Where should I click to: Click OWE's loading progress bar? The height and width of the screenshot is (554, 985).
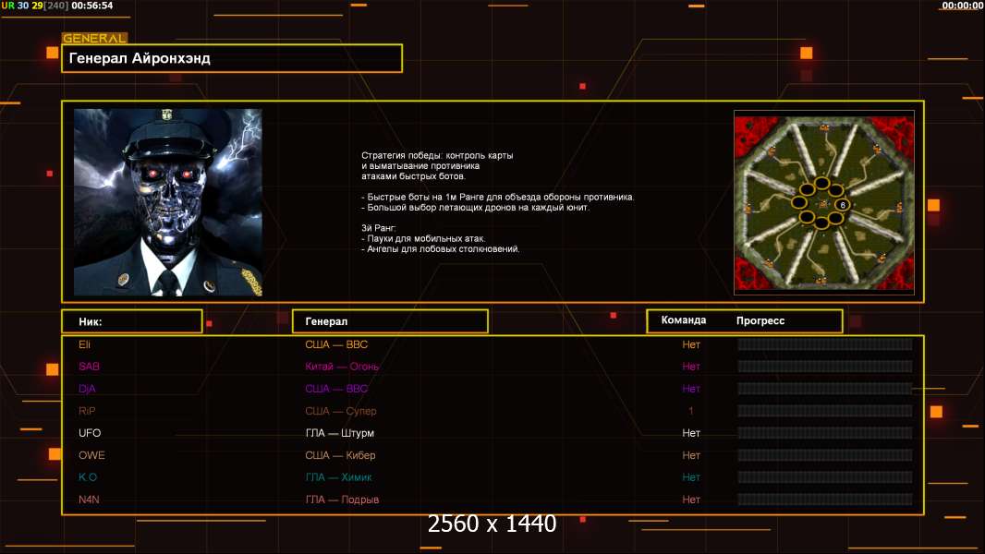825,455
